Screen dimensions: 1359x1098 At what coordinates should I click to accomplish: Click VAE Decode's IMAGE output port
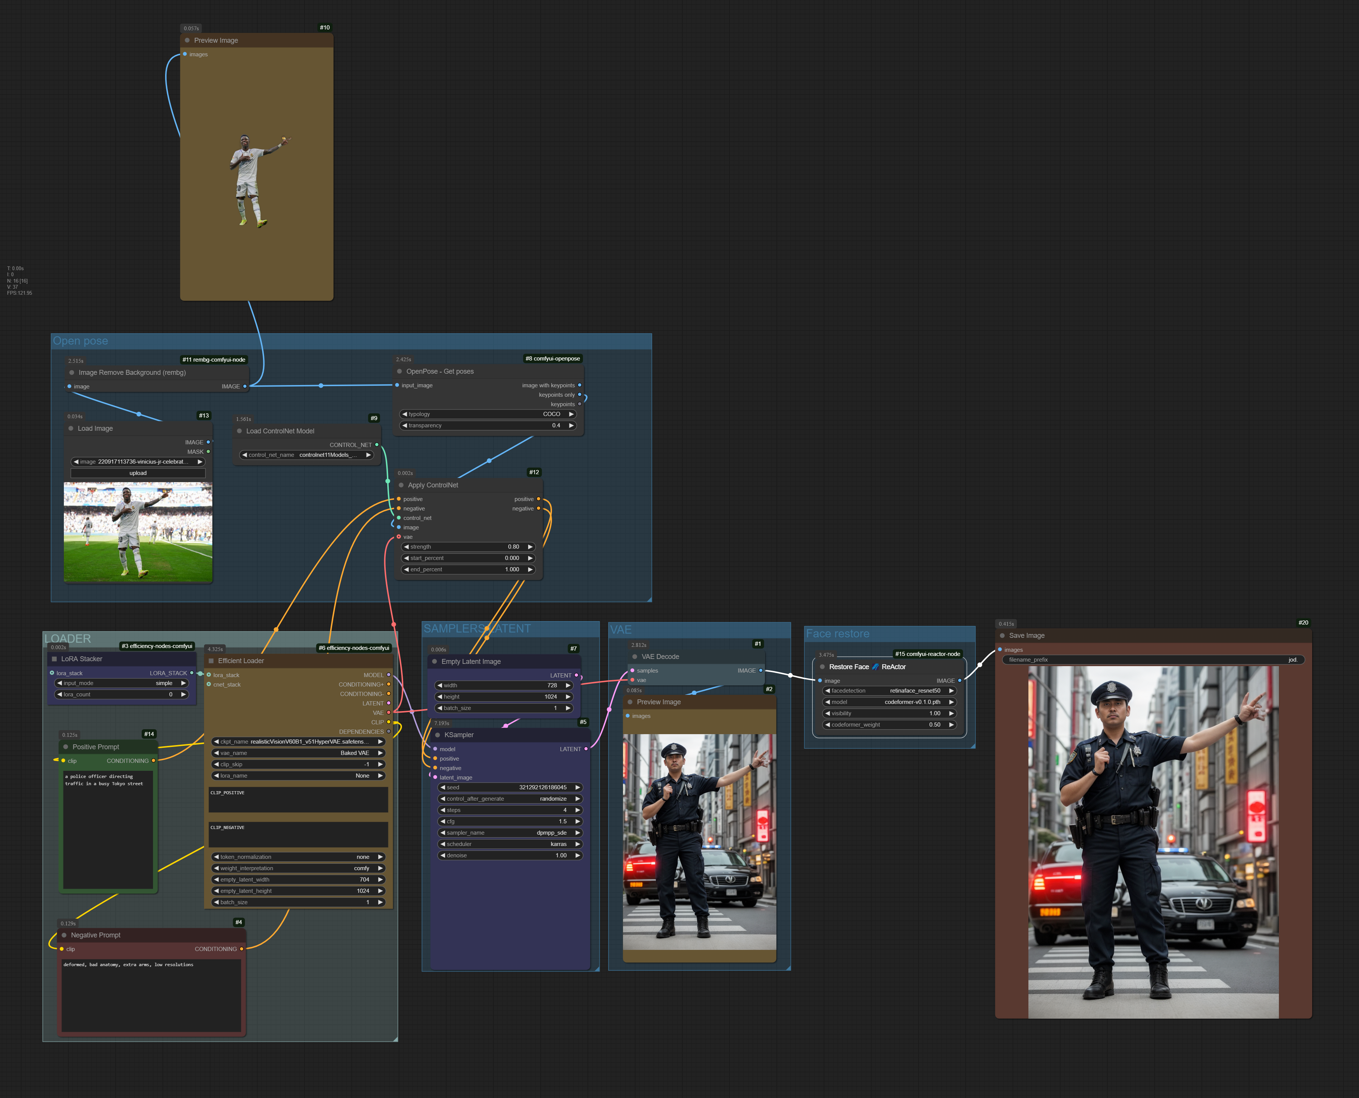[760, 670]
